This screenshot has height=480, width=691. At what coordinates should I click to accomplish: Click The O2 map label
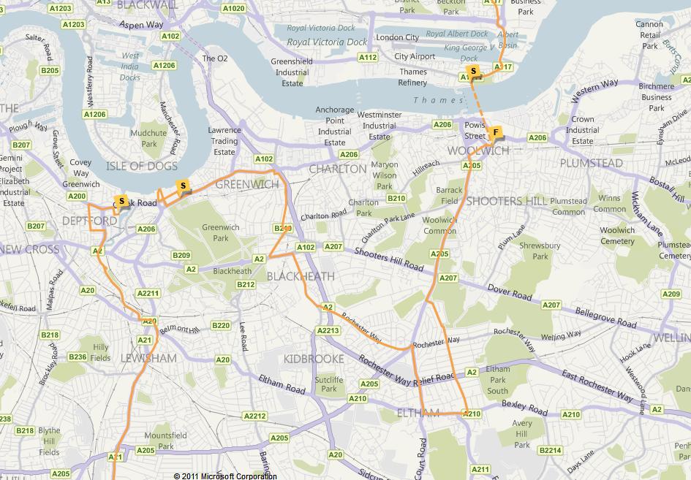pos(215,58)
